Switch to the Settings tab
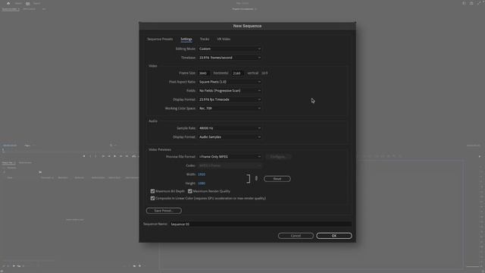The height and width of the screenshot is (273, 485). coord(186,39)
